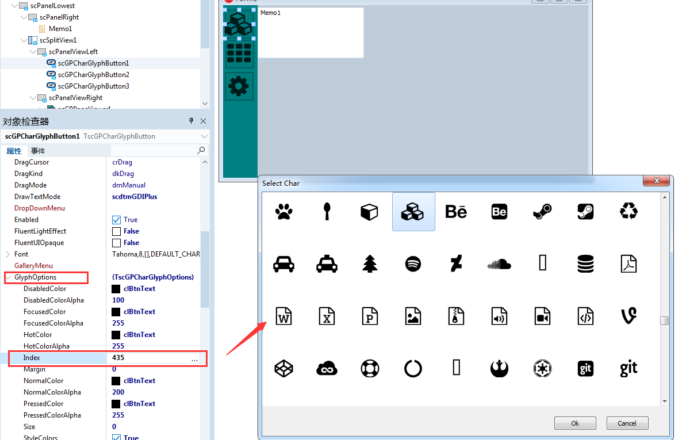
Task: Select the pine tree glyph
Action: pyautogui.click(x=370, y=263)
